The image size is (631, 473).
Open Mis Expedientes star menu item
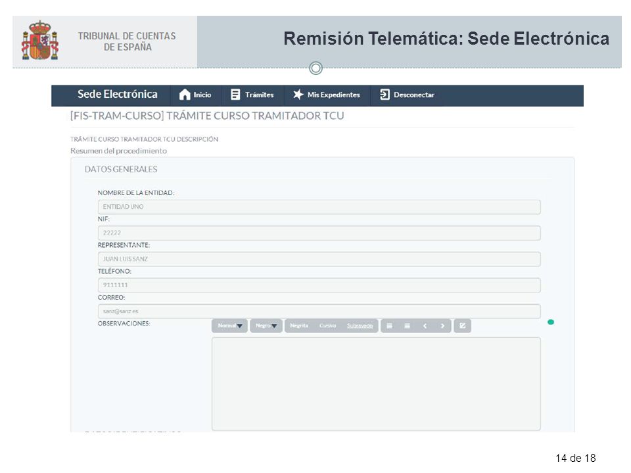(x=327, y=95)
